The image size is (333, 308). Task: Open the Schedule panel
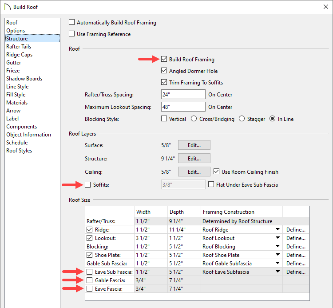tap(32, 143)
